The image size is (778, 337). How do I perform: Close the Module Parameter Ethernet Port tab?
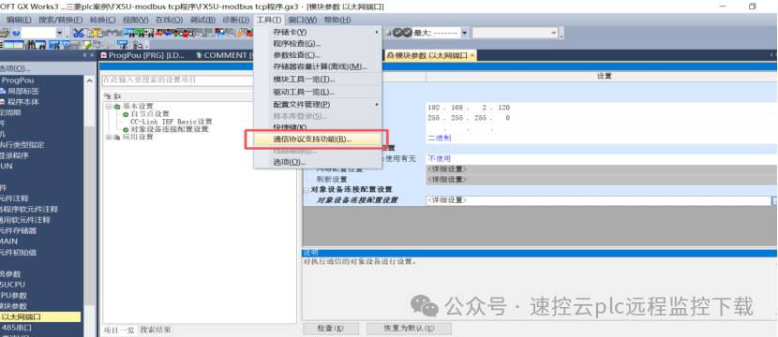pos(472,55)
